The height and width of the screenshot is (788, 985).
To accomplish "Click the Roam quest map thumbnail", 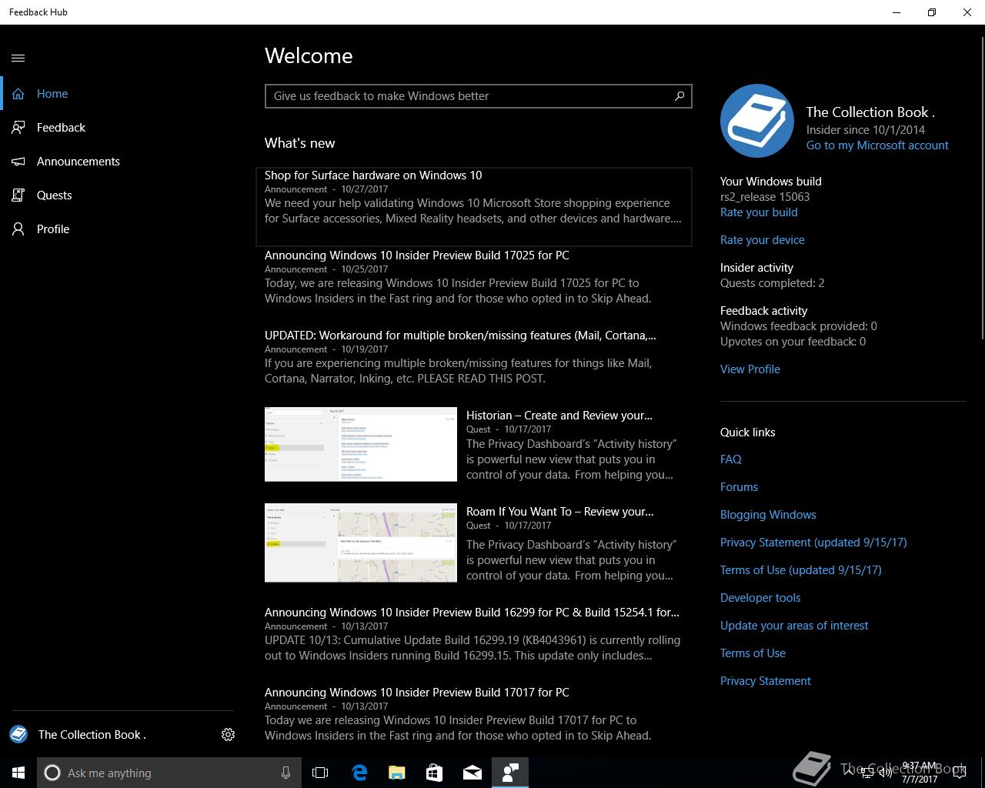I will [361, 543].
